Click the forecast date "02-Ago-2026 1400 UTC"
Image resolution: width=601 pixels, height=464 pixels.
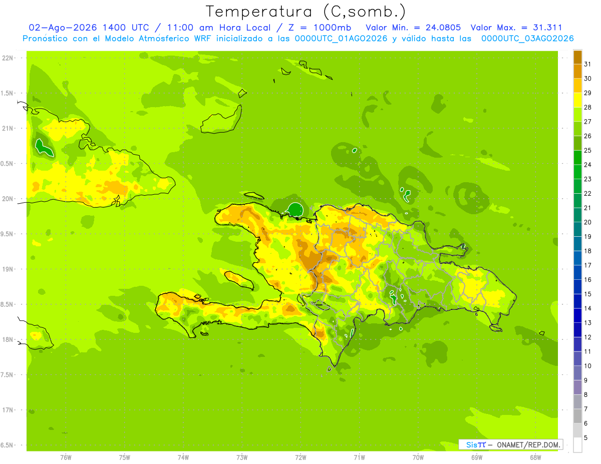89,28
